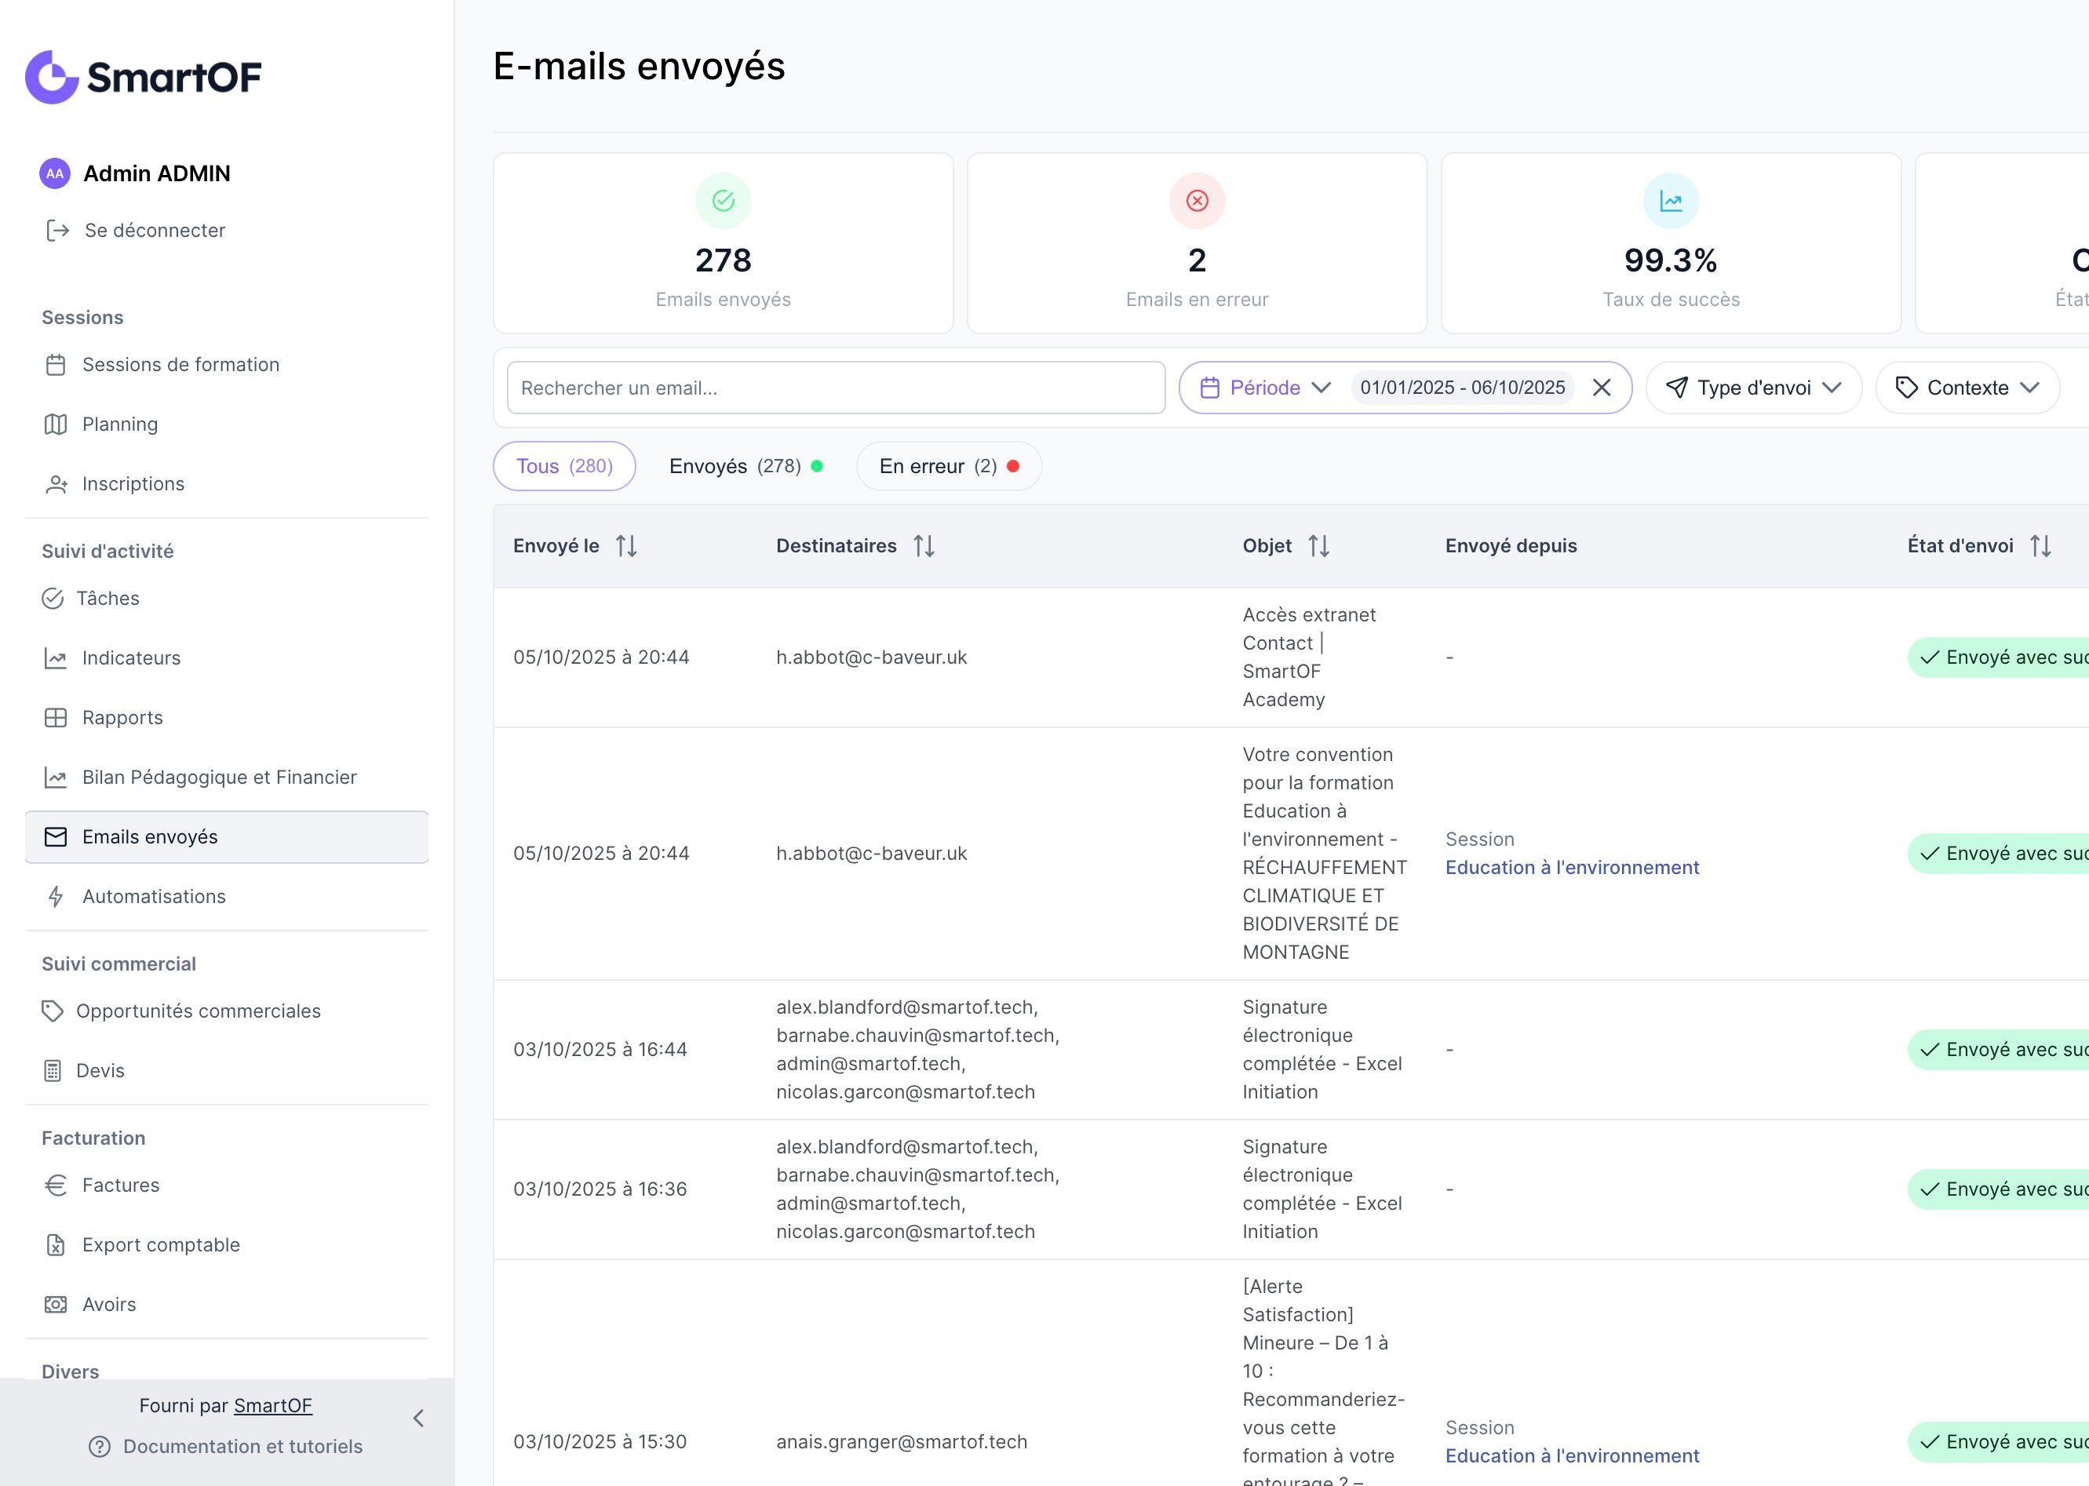Click the Factures euro icon
Image resolution: width=2089 pixels, height=1486 pixels.
[56, 1185]
